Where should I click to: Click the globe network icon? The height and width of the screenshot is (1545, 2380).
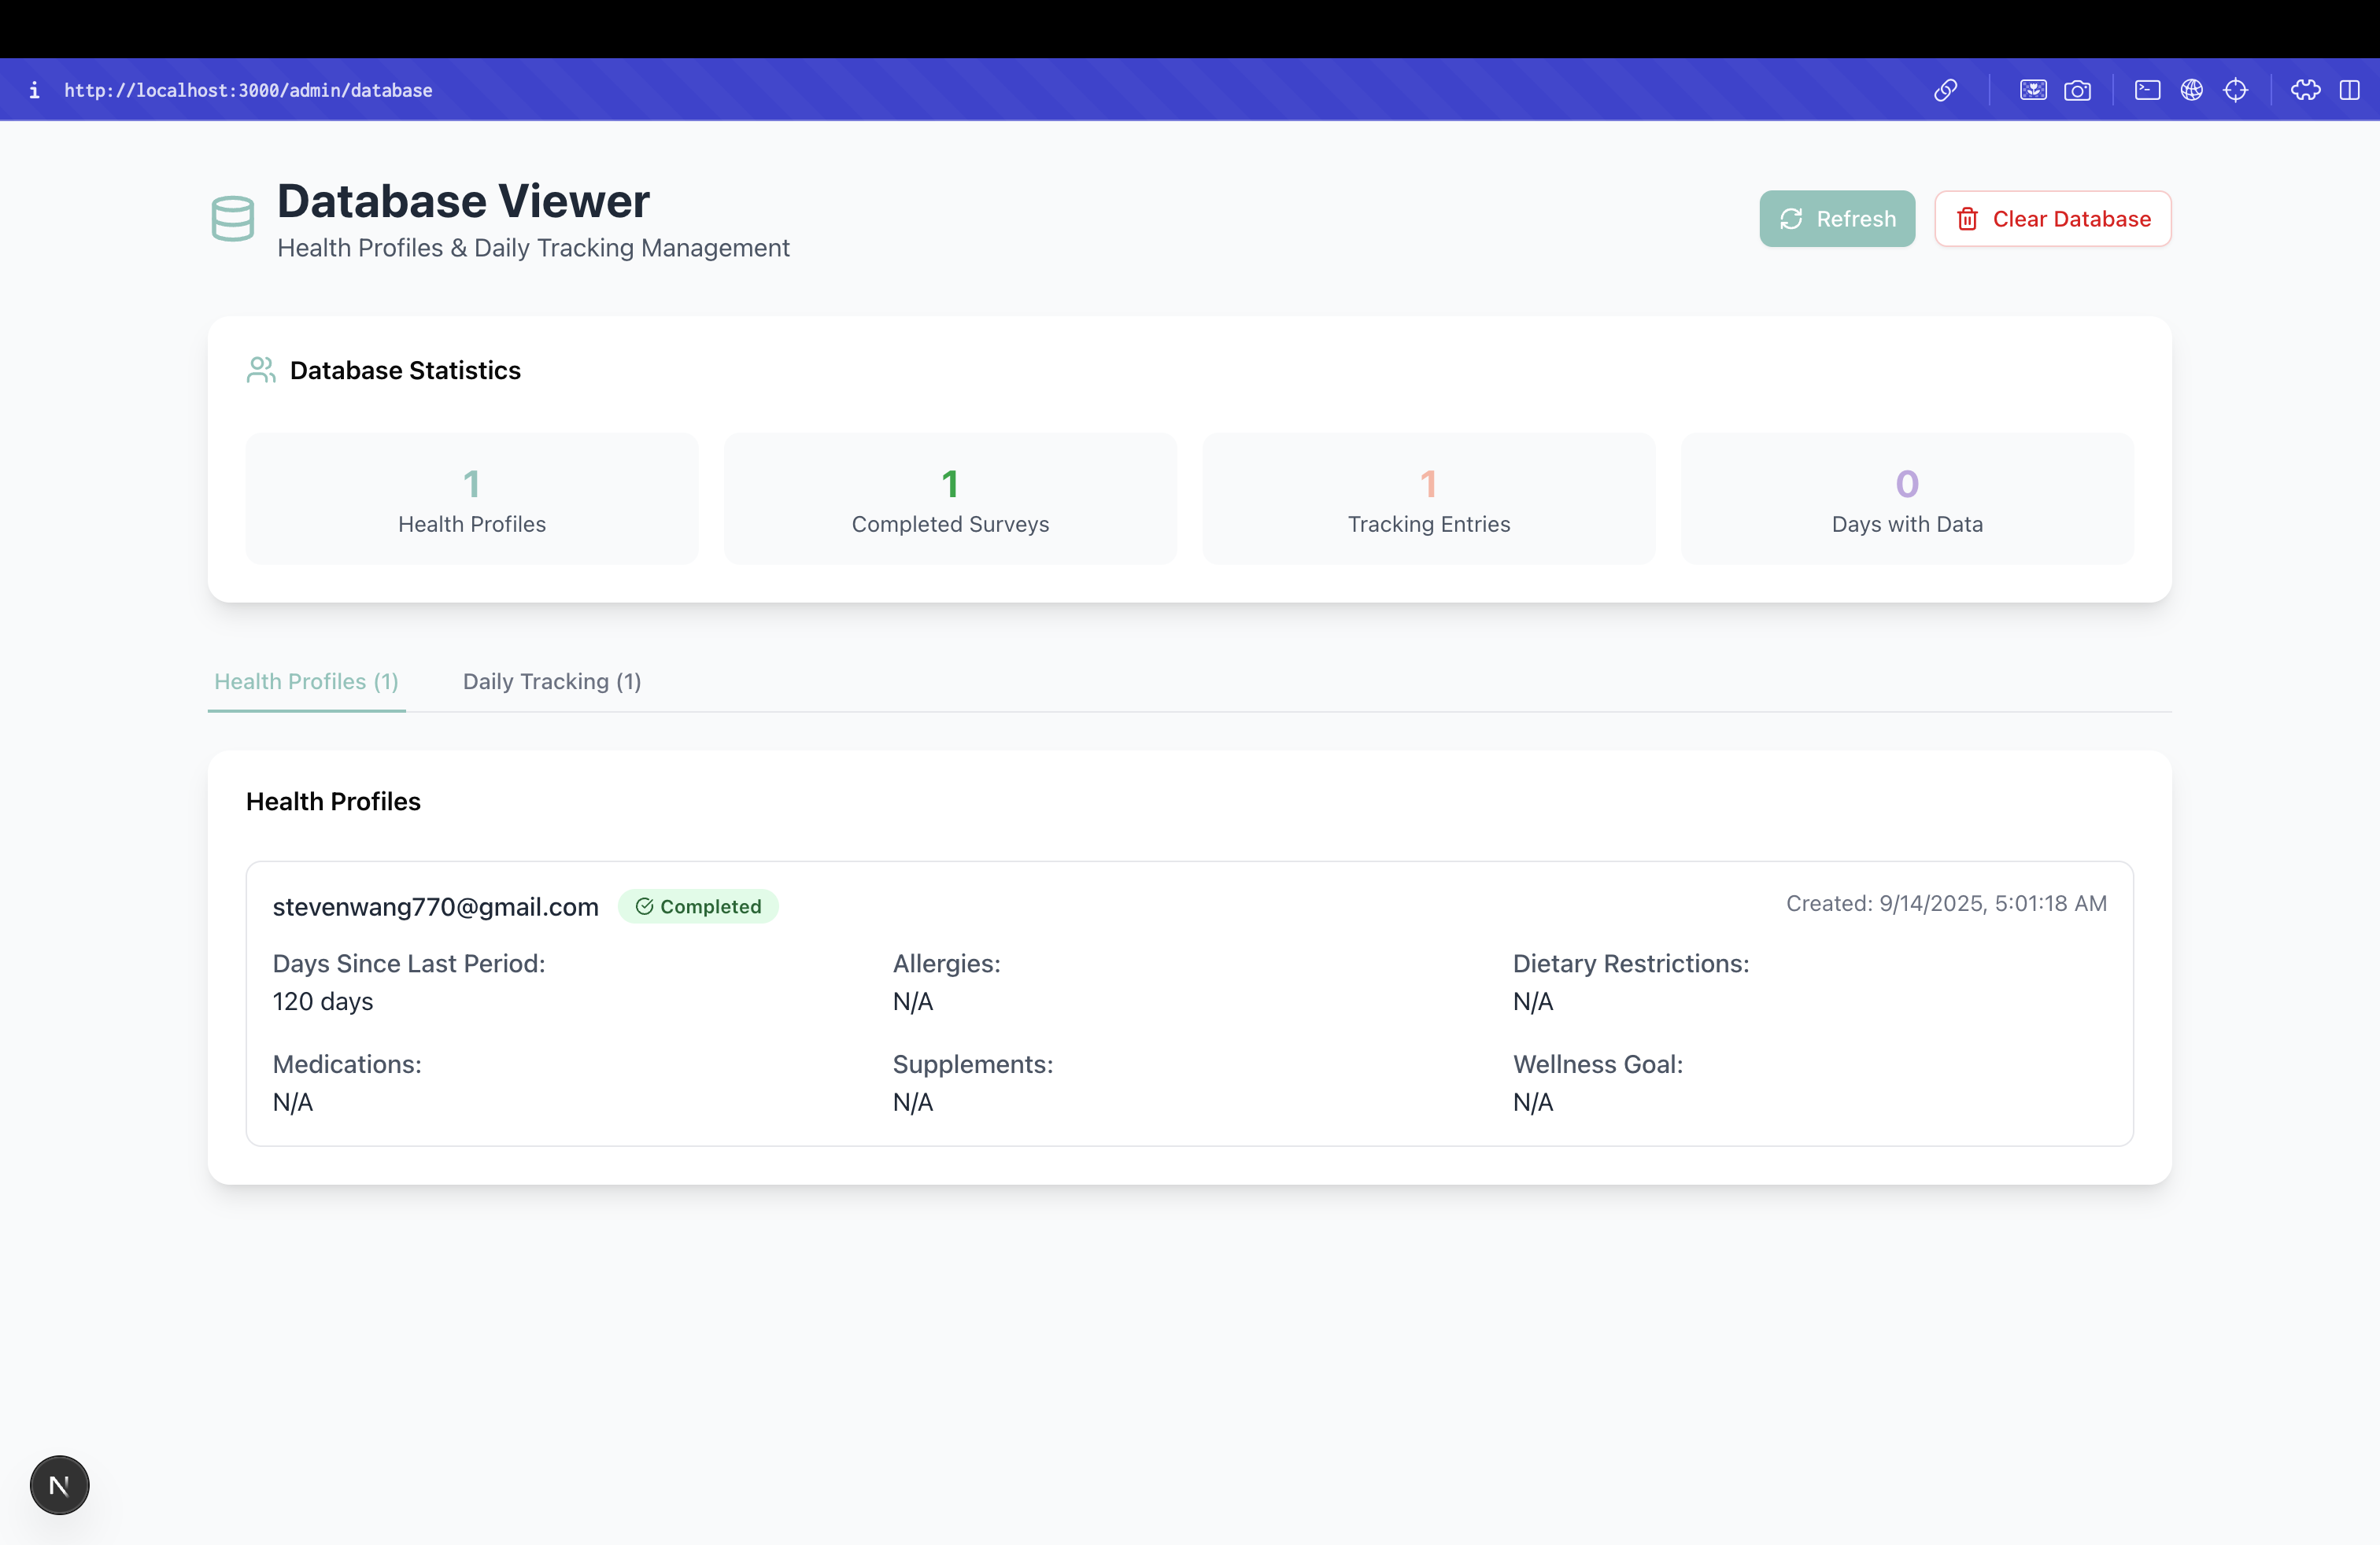pos(2191,90)
